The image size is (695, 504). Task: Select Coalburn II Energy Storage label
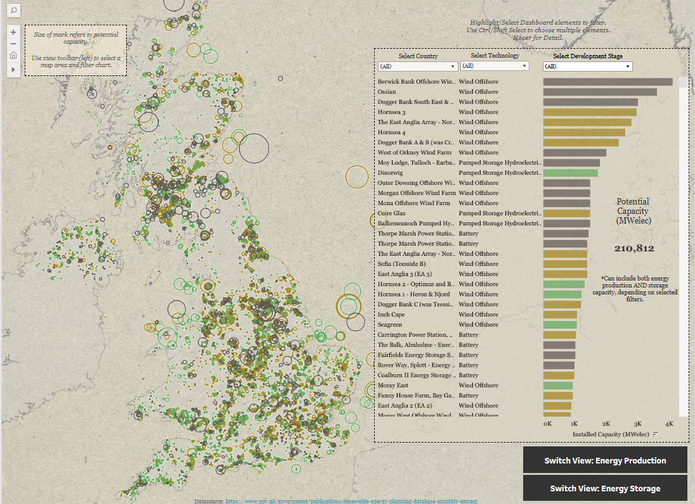click(417, 375)
